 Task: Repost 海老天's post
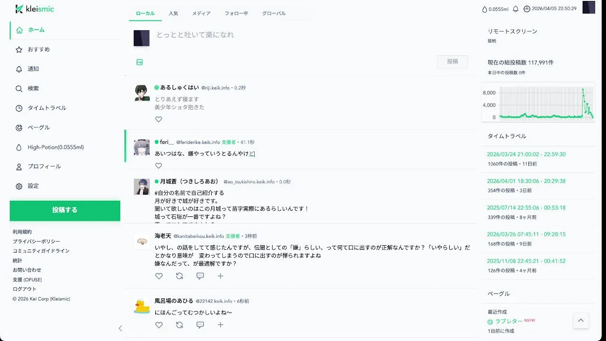(x=179, y=276)
